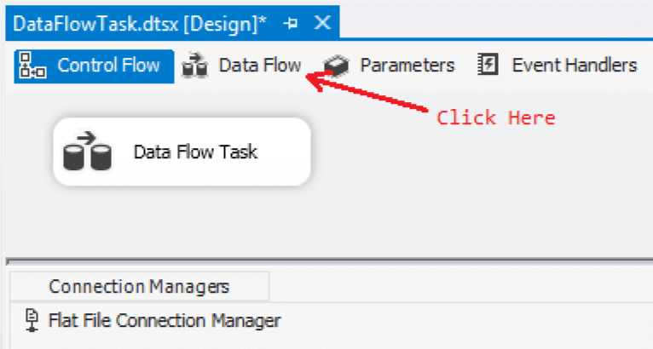
Task: Toggle the pin on DataFlowTask.dtsx tab
Action: [x=290, y=23]
